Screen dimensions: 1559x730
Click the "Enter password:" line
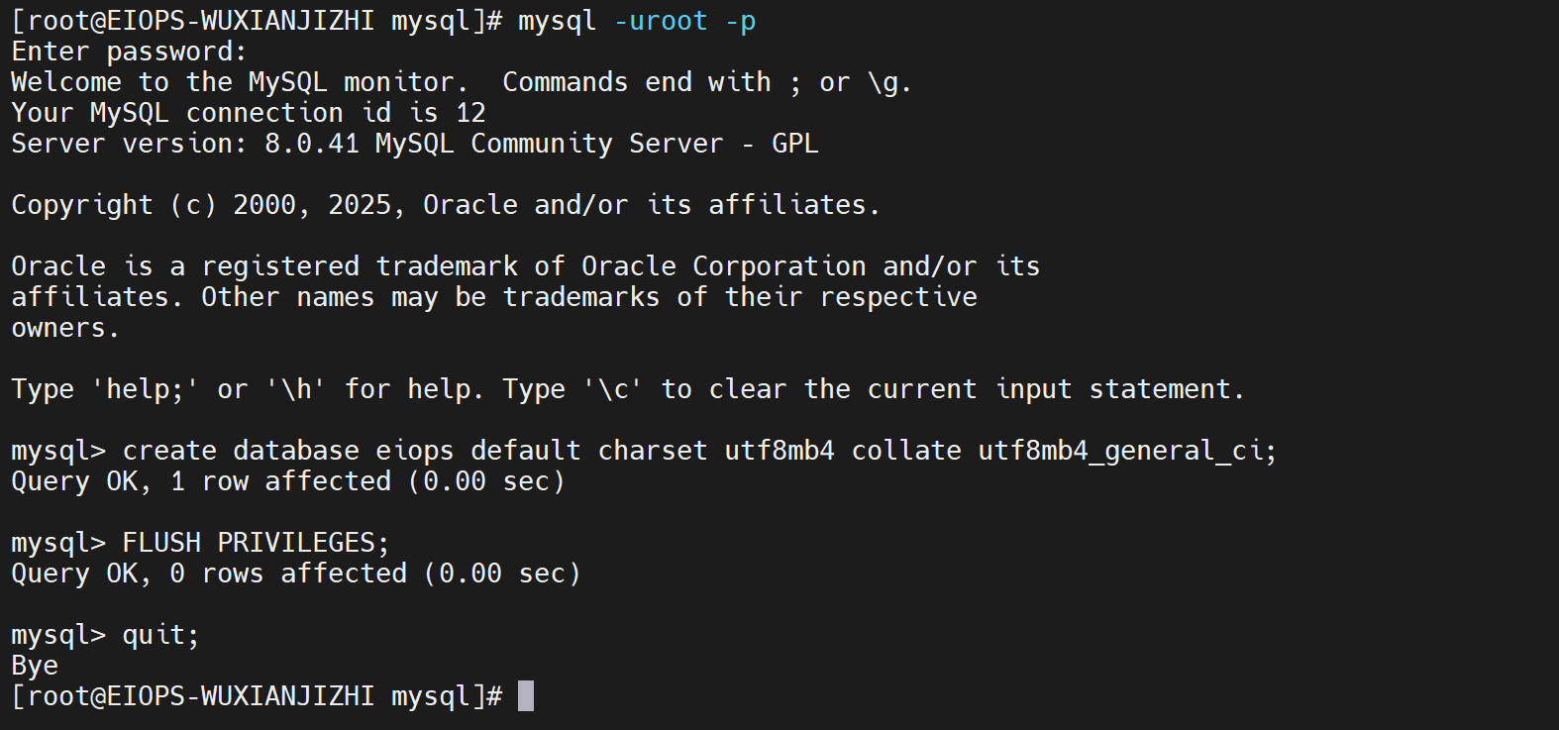129,52
